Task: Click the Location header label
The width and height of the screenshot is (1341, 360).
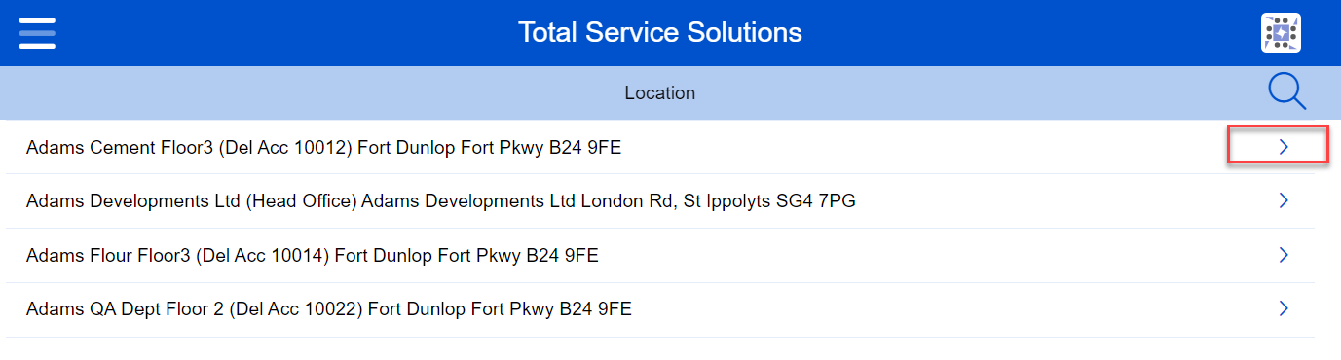Action: pos(659,93)
